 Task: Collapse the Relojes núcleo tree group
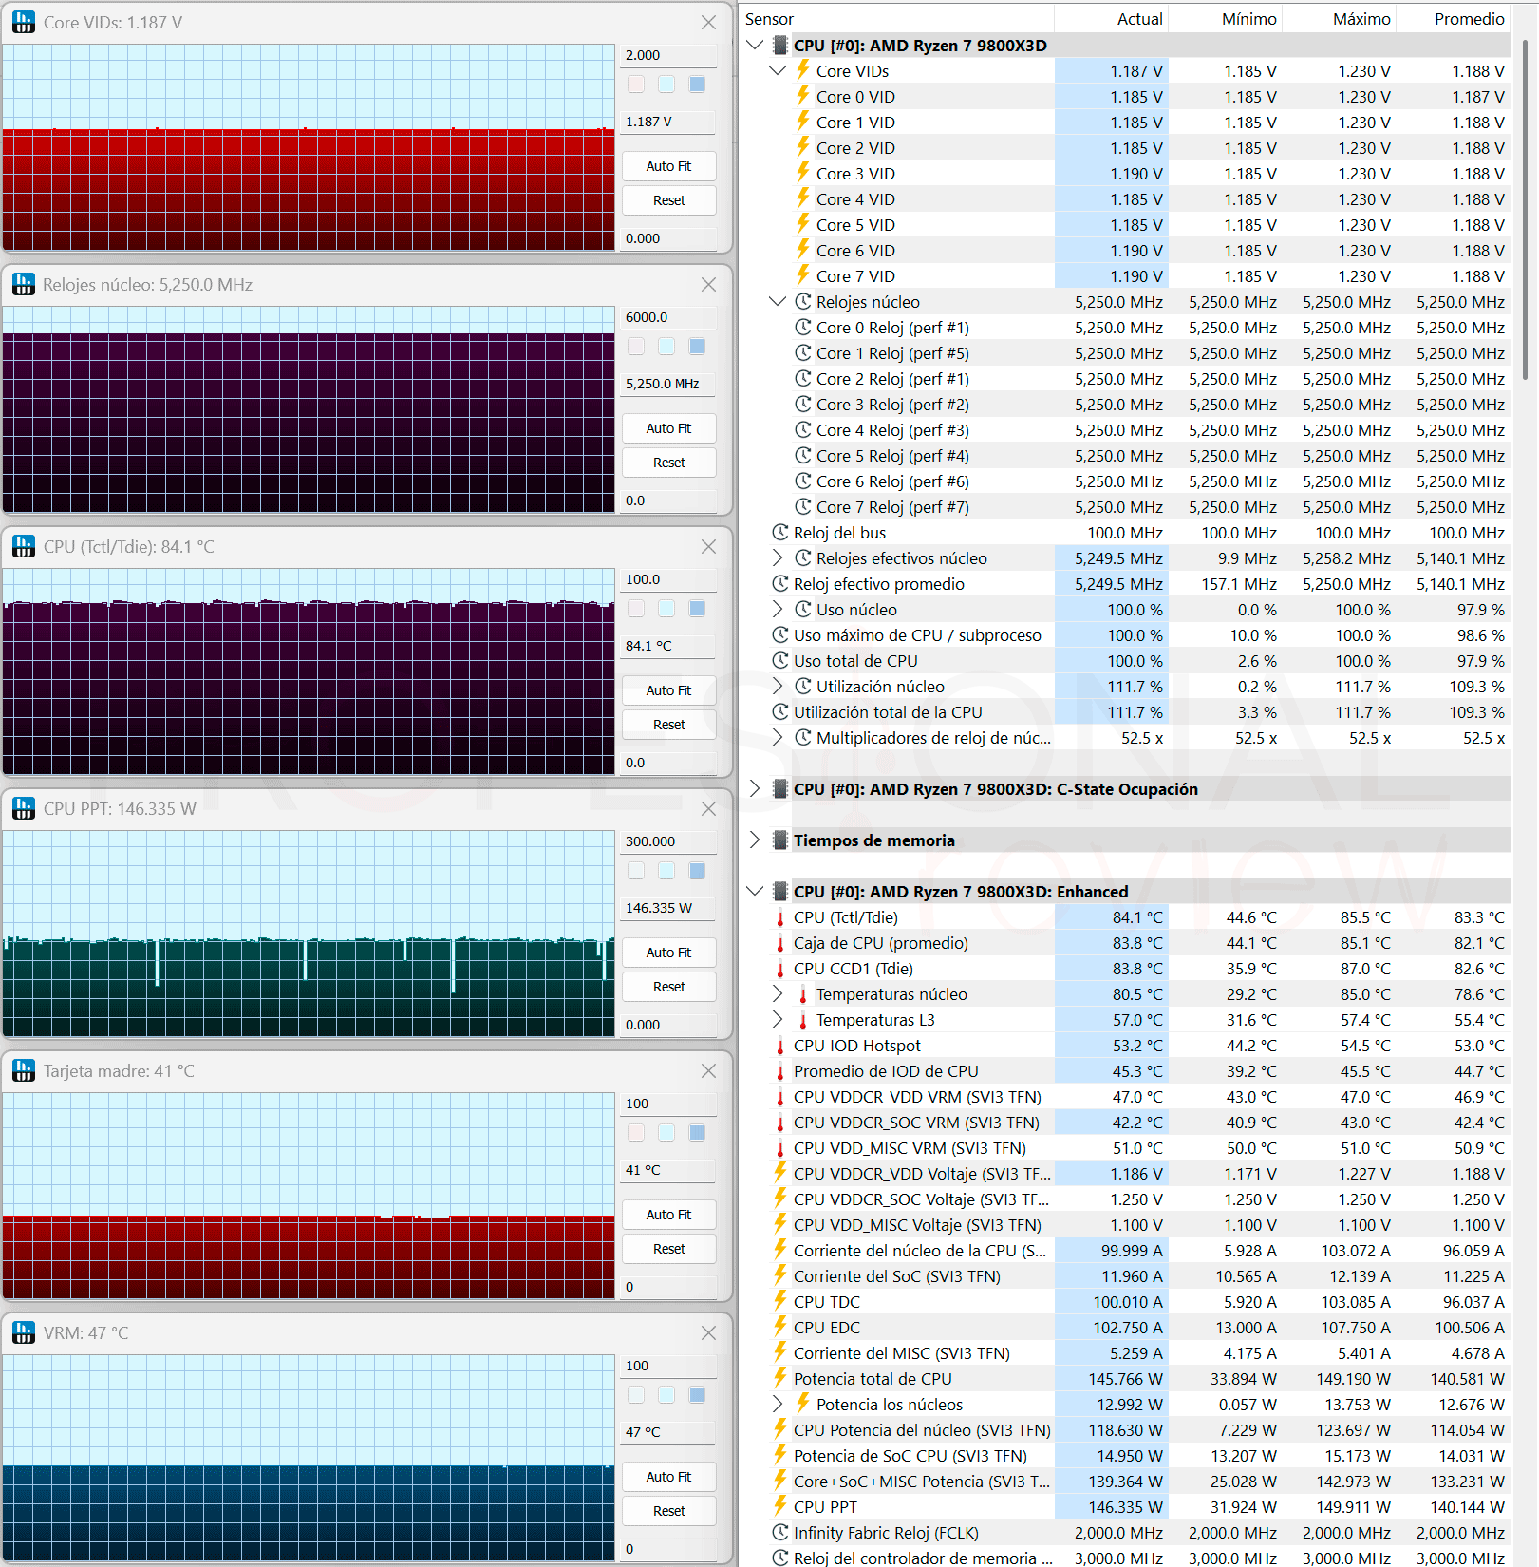[x=778, y=301]
